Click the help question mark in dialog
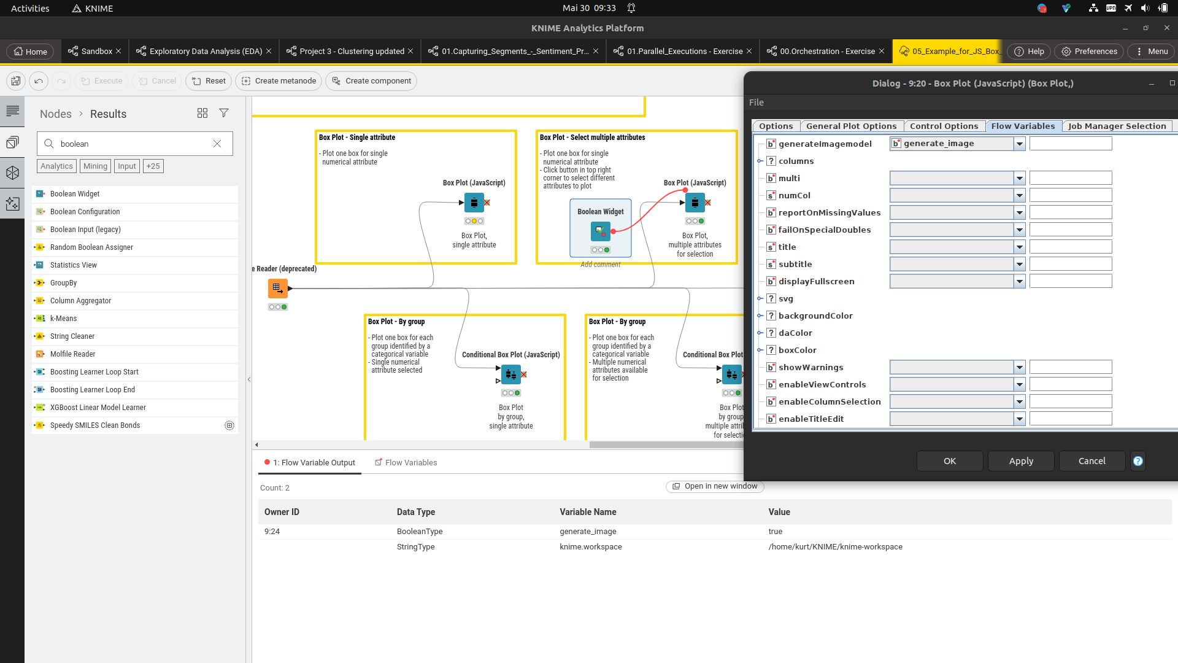The width and height of the screenshot is (1178, 663). 1138,461
